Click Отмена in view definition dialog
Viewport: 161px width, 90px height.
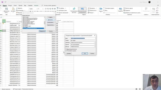pyautogui.click(x=92, y=53)
